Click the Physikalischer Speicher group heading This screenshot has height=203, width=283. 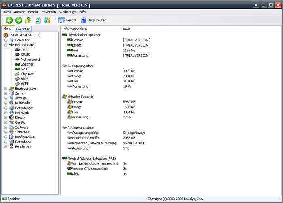tap(84, 35)
